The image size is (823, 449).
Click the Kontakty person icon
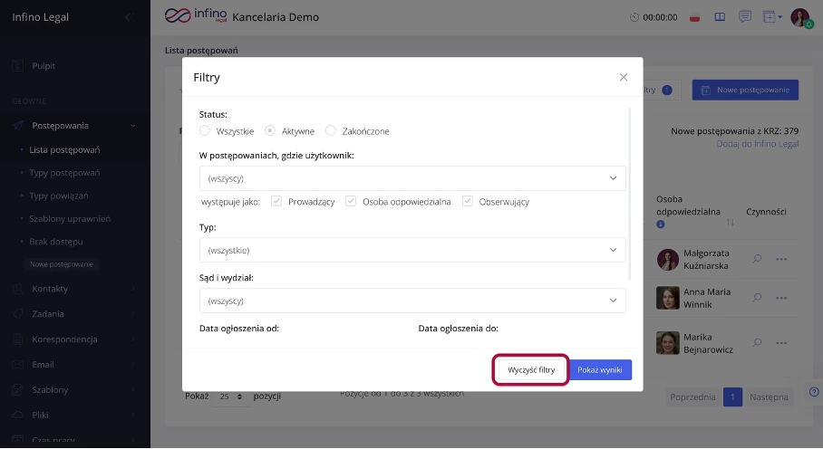(x=18, y=289)
